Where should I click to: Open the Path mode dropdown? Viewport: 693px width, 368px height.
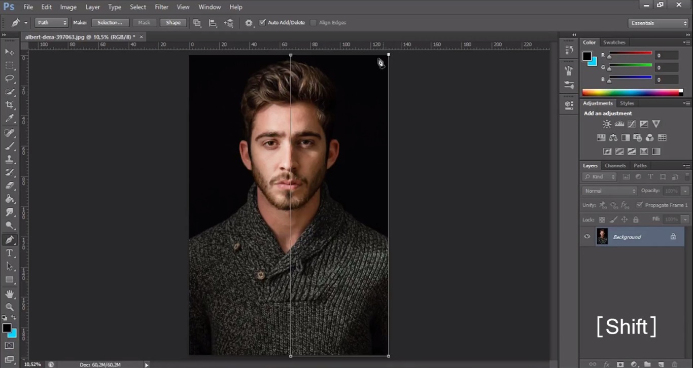pos(51,23)
